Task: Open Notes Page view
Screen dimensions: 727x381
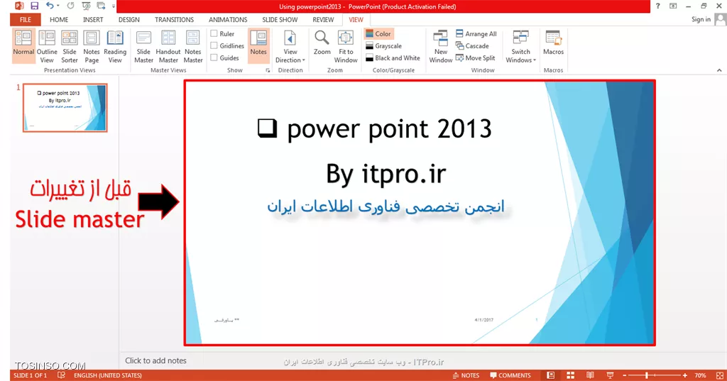Action: pos(92,46)
